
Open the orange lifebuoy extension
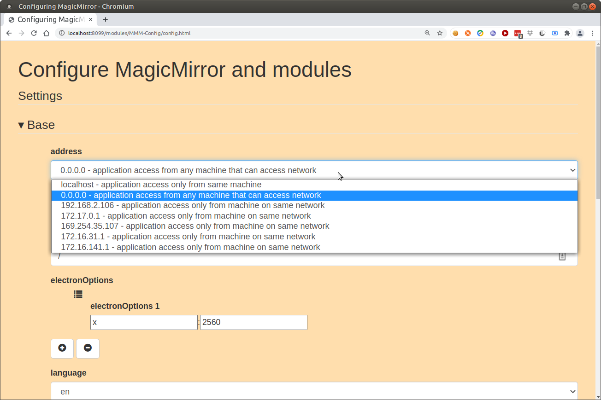click(x=468, y=33)
